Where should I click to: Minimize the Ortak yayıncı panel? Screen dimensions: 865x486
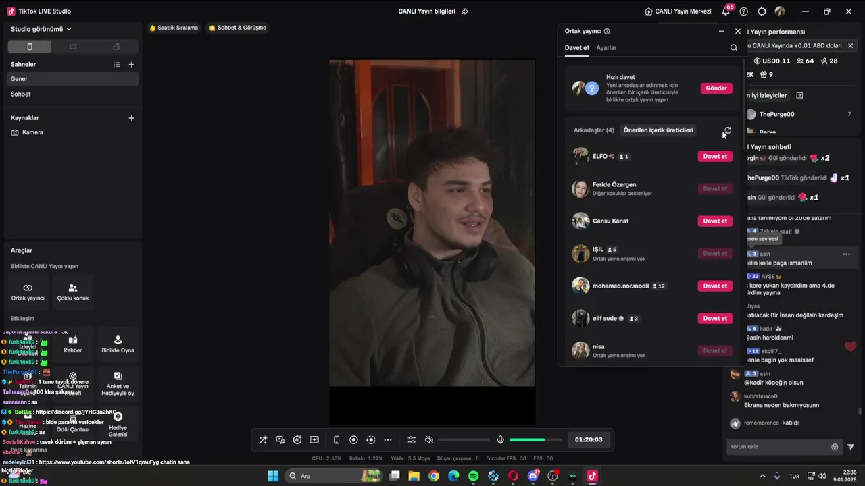coord(721,31)
